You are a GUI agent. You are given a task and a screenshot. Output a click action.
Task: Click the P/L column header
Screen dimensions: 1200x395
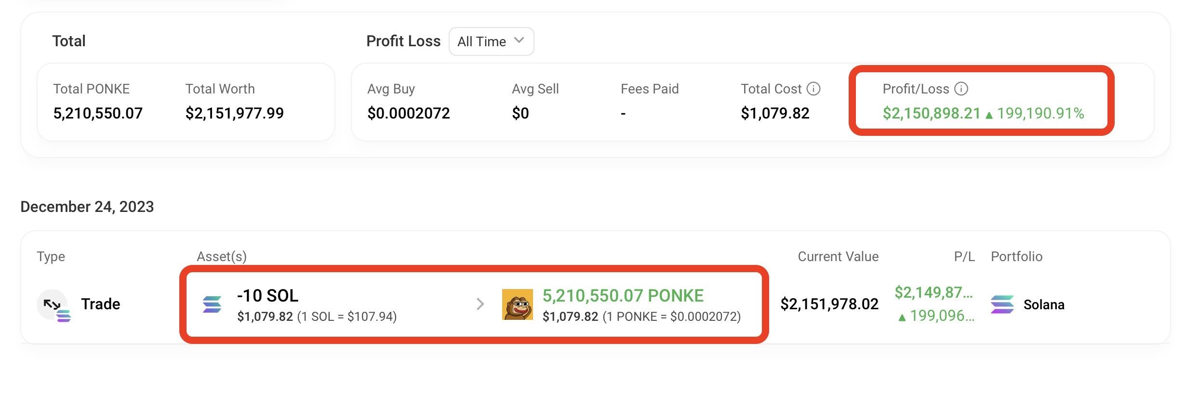pos(964,256)
